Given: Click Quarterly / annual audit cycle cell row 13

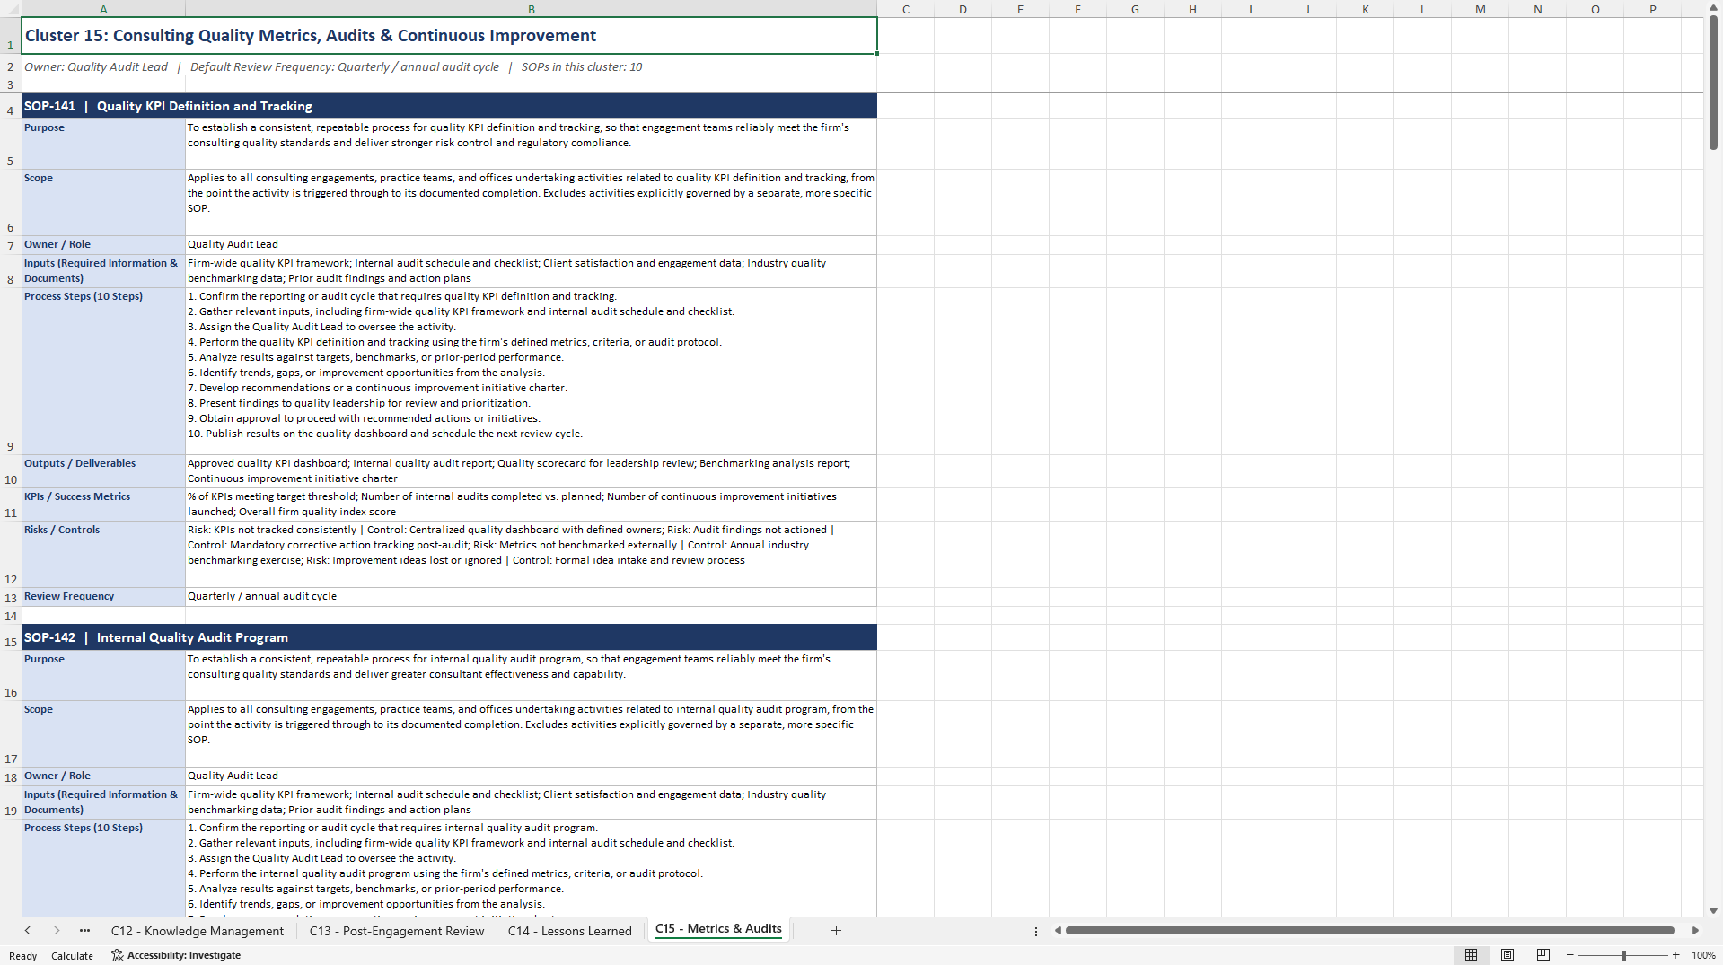Looking at the screenshot, I should 531,596.
